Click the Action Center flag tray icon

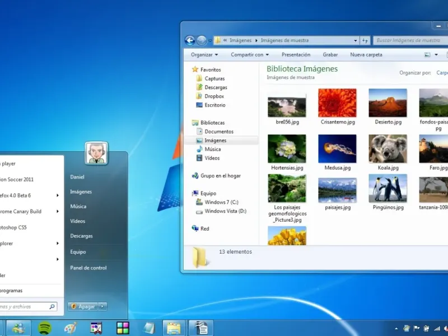(x=417, y=329)
